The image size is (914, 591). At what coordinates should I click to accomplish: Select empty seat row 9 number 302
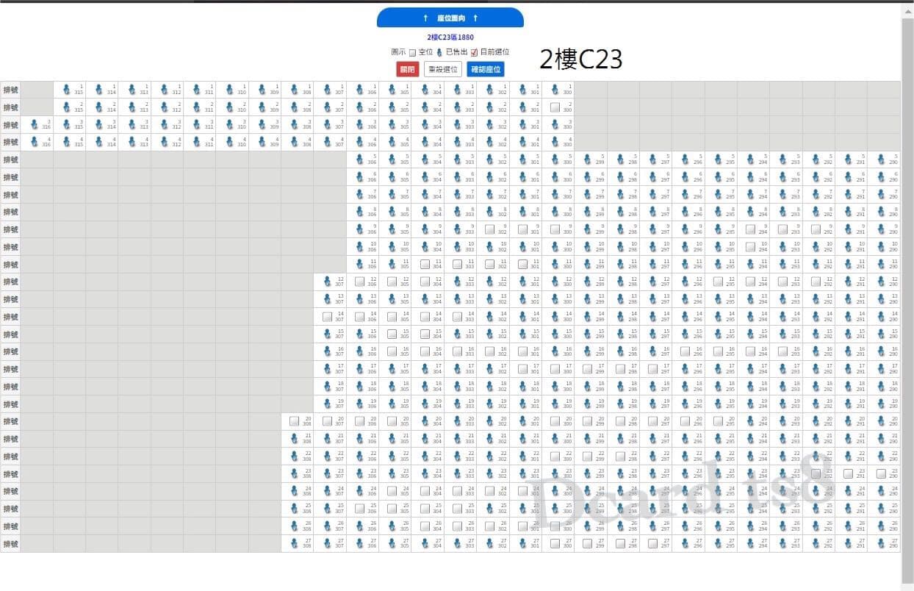[490, 229]
